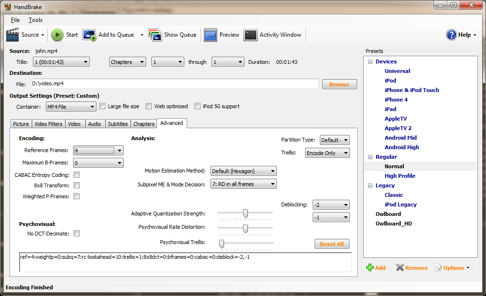The height and width of the screenshot is (296, 486).
Task: Click the Browse destination button
Action: click(339, 84)
